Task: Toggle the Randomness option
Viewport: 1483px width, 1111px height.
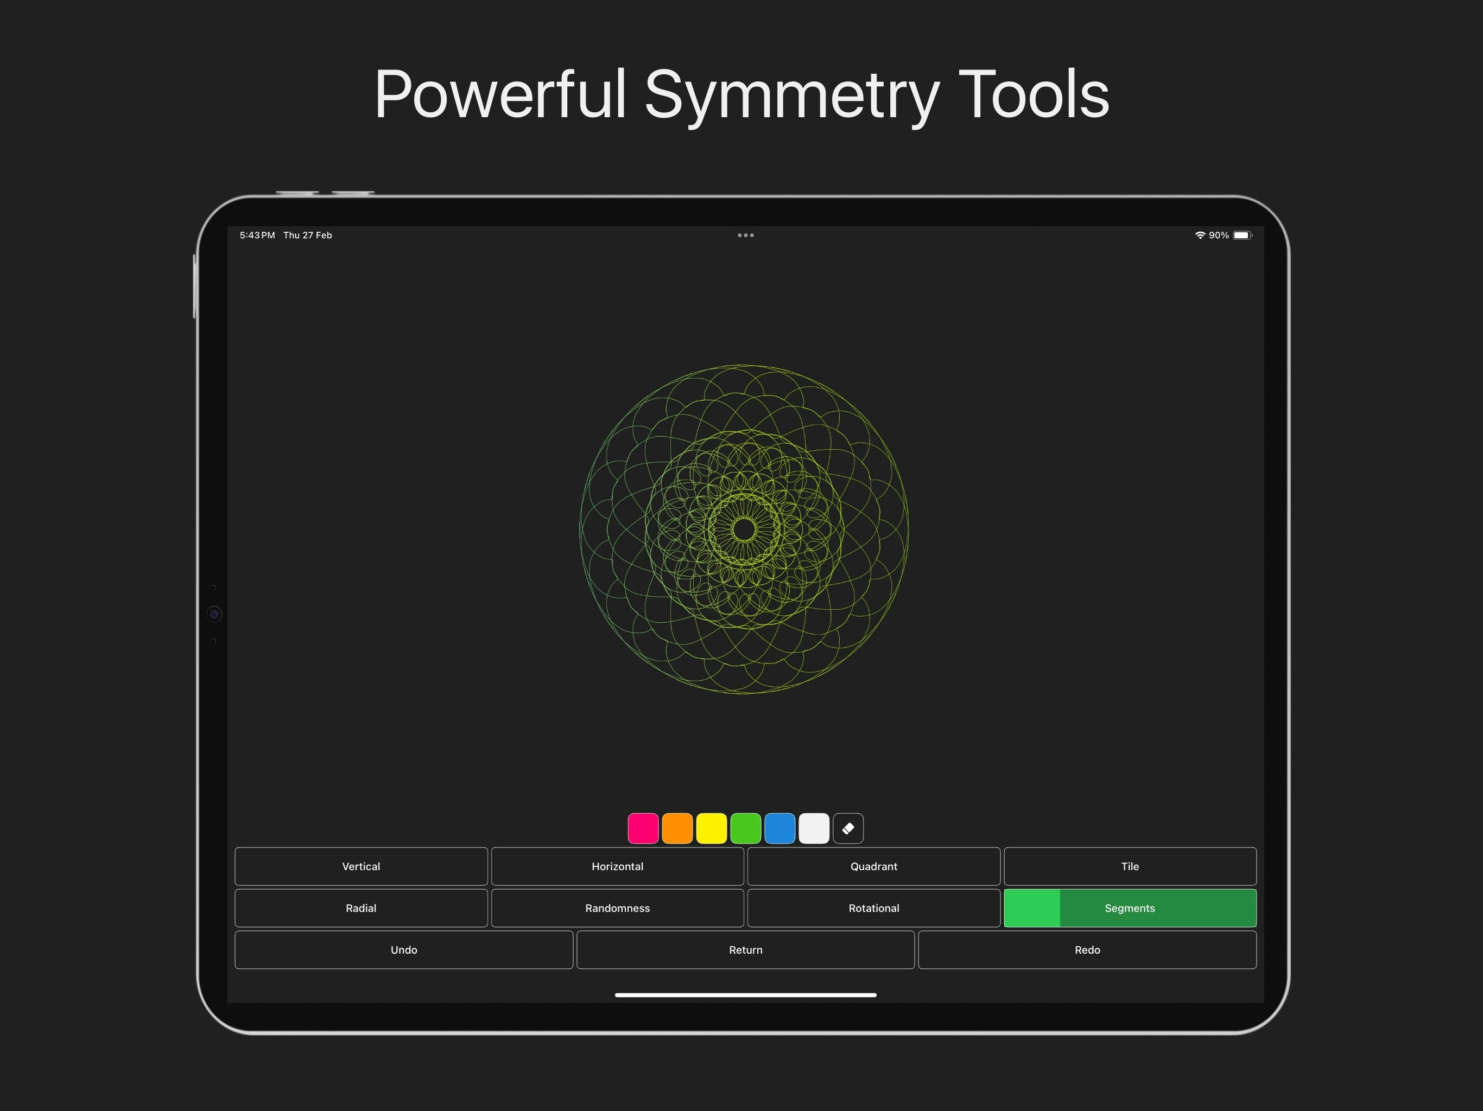Action: [618, 908]
